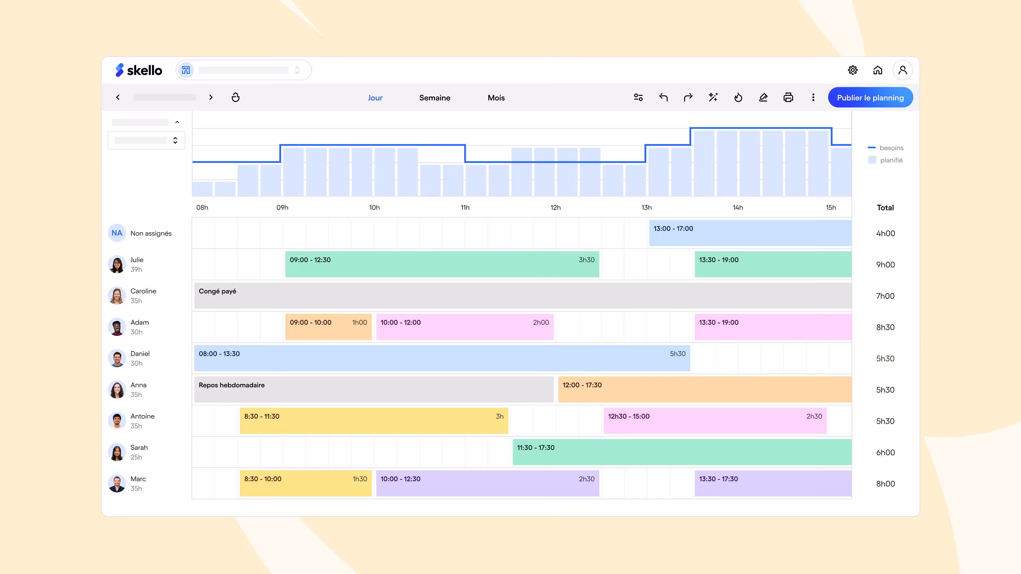Image resolution: width=1021 pixels, height=574 pixels.
Task: Switch to the Mois view
Action: point(496,98)
